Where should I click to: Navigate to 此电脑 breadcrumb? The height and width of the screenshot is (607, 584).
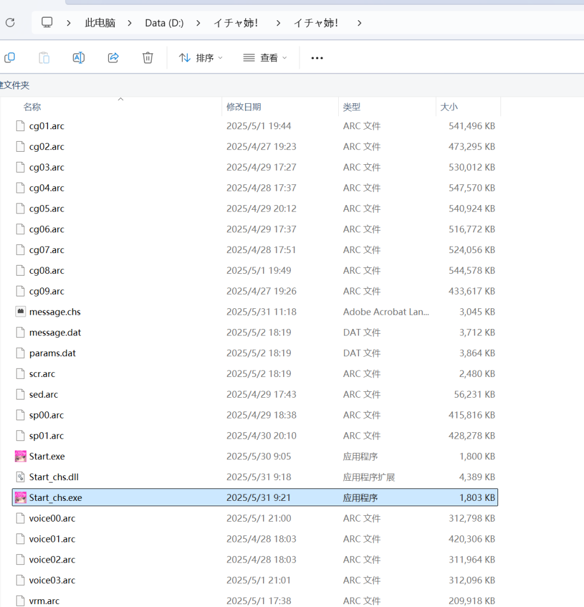point(100,23)
